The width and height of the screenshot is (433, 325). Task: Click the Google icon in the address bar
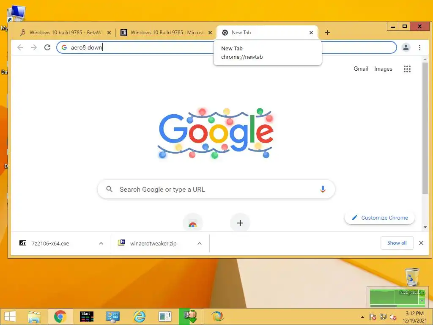(x=64, y=47)
